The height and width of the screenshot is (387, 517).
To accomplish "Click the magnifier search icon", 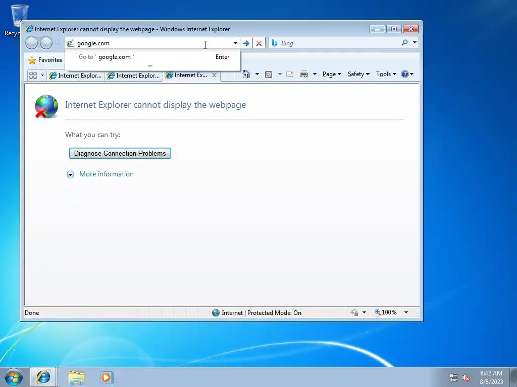I will pyautogui.click(x=404, y=43).
